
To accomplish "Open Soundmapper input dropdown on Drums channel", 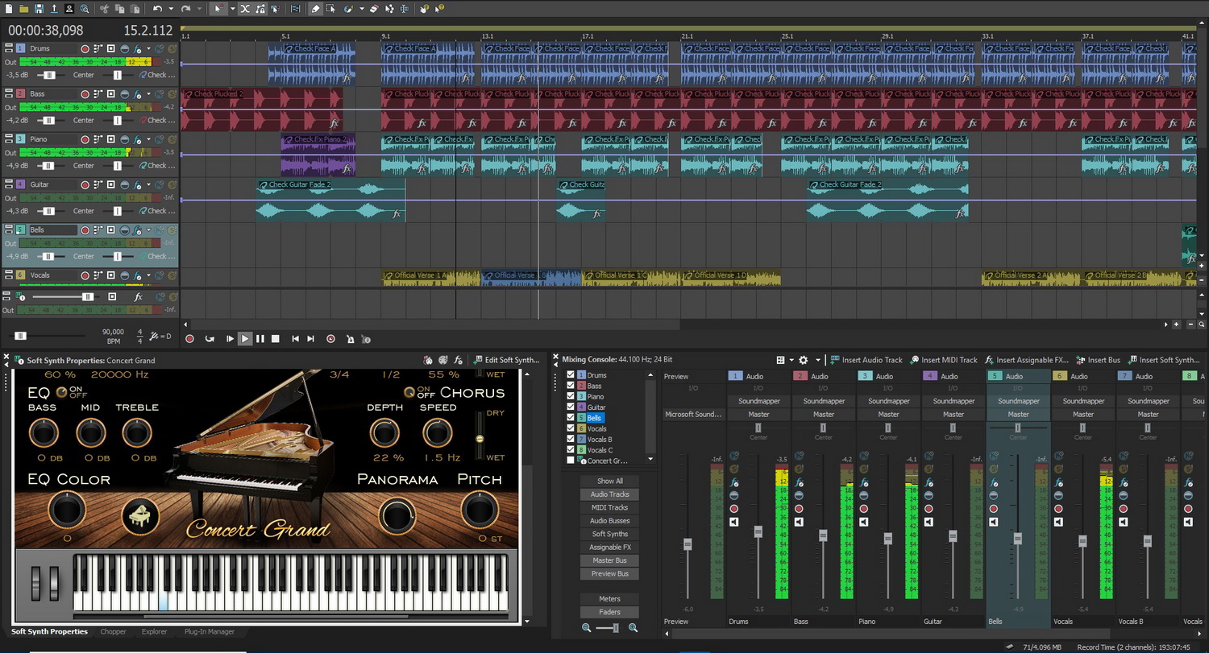I will (x=758, y=401).
